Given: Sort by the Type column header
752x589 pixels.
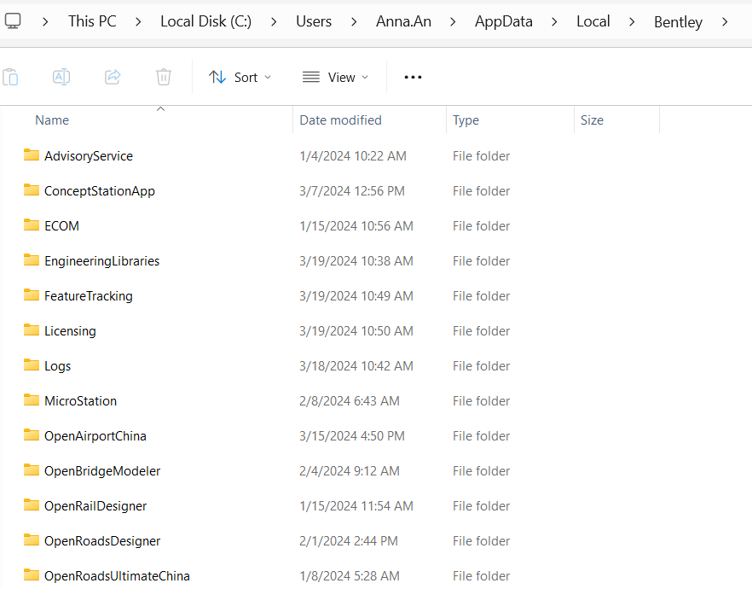Looking at the screenshot, I should click(x=466, y=120).
